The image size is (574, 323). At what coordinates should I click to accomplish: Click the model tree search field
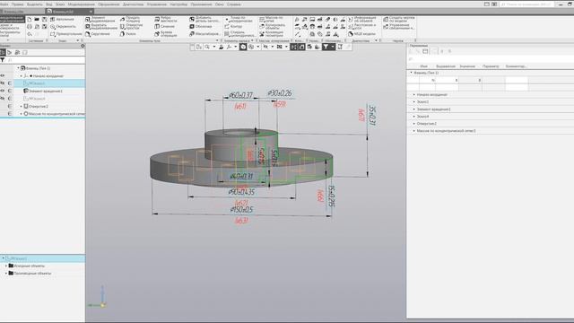point(46,60)
